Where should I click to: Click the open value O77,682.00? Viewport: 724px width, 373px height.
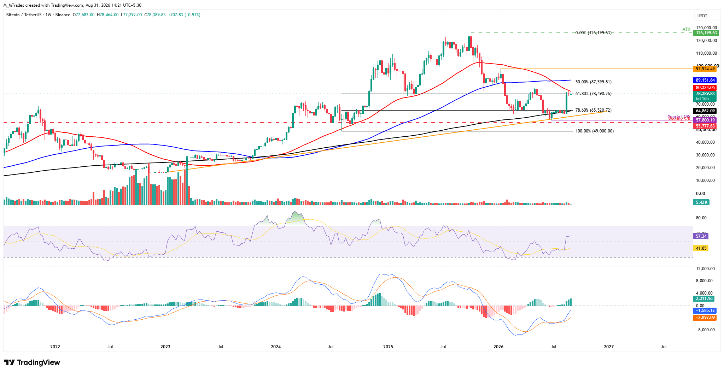tap(84, 15)
